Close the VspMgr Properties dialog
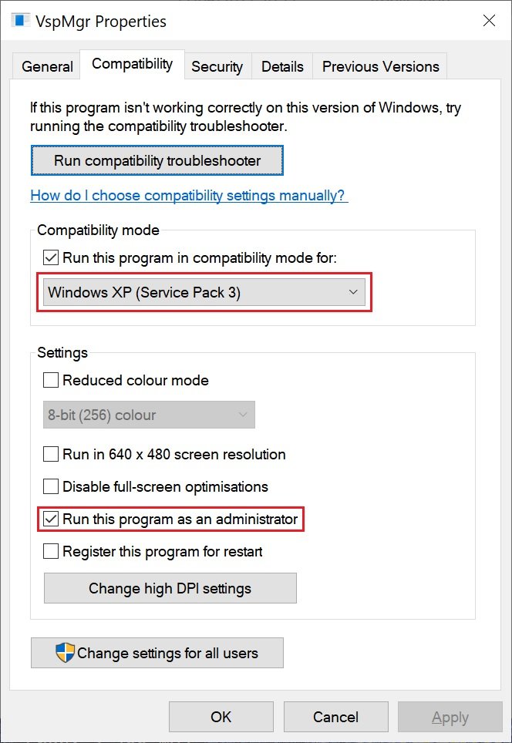 (x=489, y=21)
